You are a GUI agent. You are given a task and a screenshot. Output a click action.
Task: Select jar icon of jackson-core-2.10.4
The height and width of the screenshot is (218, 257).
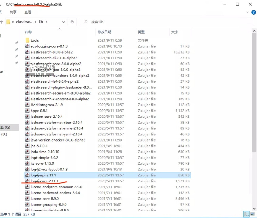27,117
